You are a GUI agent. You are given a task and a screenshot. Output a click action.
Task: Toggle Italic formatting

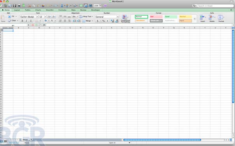tap(26, 21)
